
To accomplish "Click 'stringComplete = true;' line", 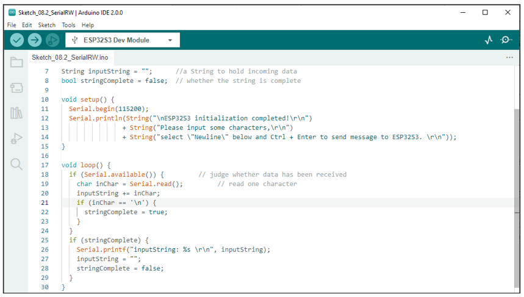I will (x=126, y=212).
